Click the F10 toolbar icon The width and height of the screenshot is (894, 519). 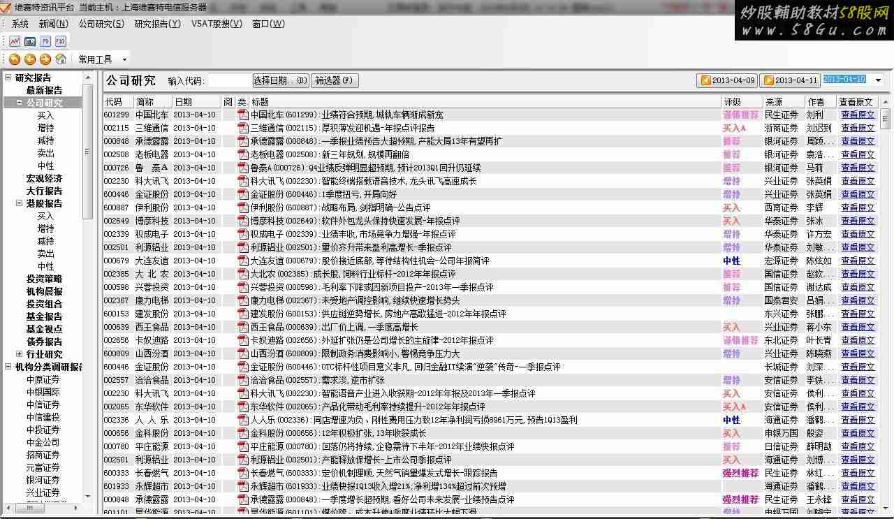tap(61, 41)
